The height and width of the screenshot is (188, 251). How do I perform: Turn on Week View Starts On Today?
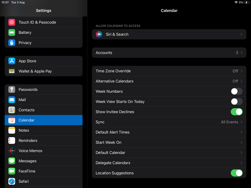(237, 102)
